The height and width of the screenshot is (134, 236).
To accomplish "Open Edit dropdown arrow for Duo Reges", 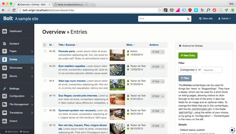I will click(x=163, y=96).
